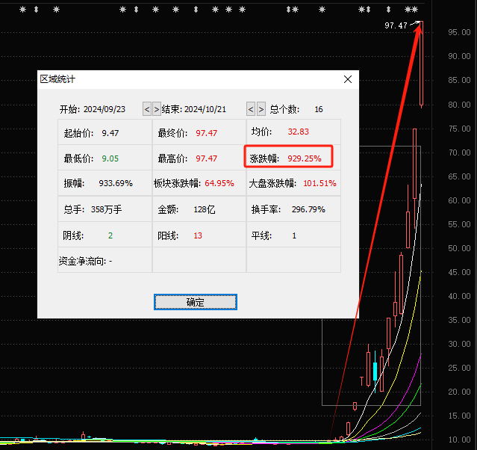Image resolution: width=477 pixels, height=450 pixels.
Task: Step end date forward with right arrow
Action: [261, 109]
